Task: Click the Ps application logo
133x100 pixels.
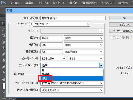Action: click(x=4, y=3)
